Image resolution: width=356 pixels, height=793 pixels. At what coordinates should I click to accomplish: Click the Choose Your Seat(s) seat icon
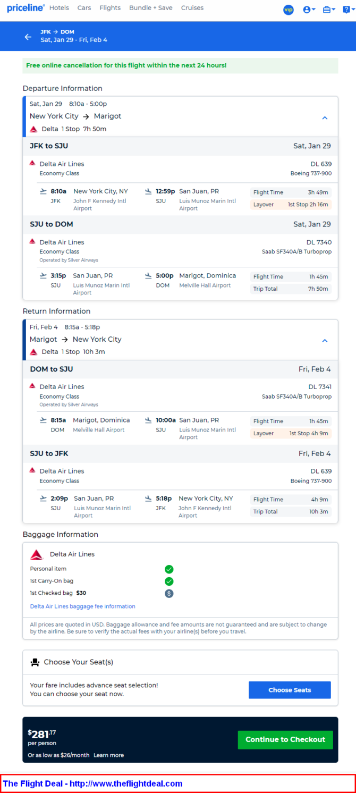click(x=35, y=662)
